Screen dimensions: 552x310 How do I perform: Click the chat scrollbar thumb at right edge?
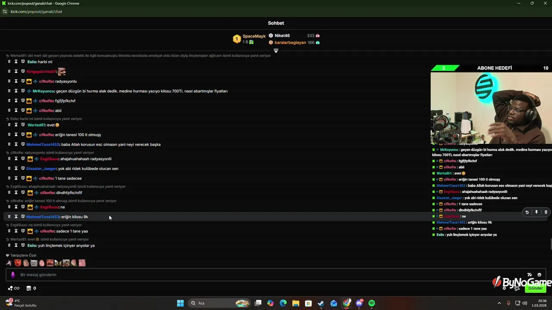[550, 244]
